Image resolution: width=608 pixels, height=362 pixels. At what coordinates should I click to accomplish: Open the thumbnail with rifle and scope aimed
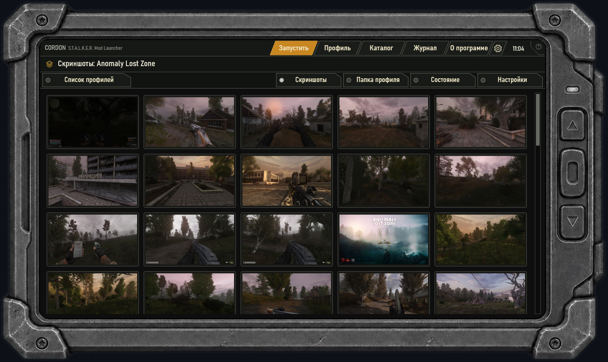(x=287, y=181)
